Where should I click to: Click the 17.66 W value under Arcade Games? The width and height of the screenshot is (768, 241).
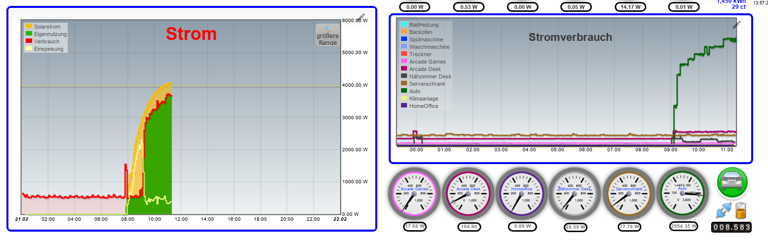(414, 227)
